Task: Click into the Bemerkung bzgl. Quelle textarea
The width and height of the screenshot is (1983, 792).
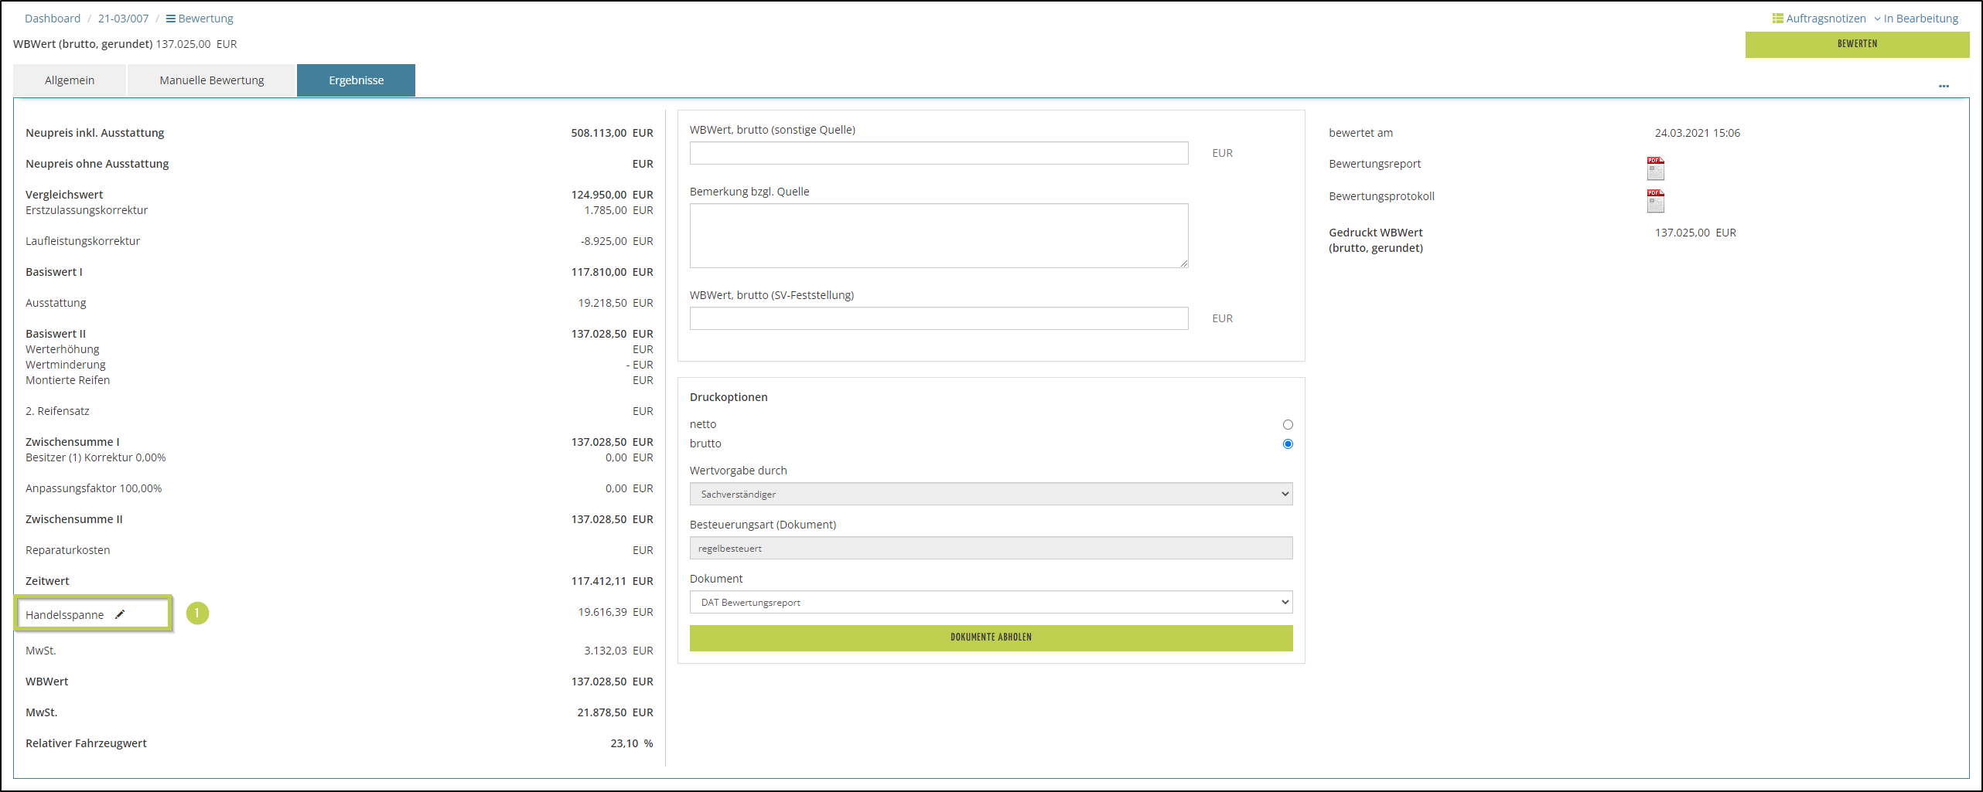Action: (x=938, y=236)
